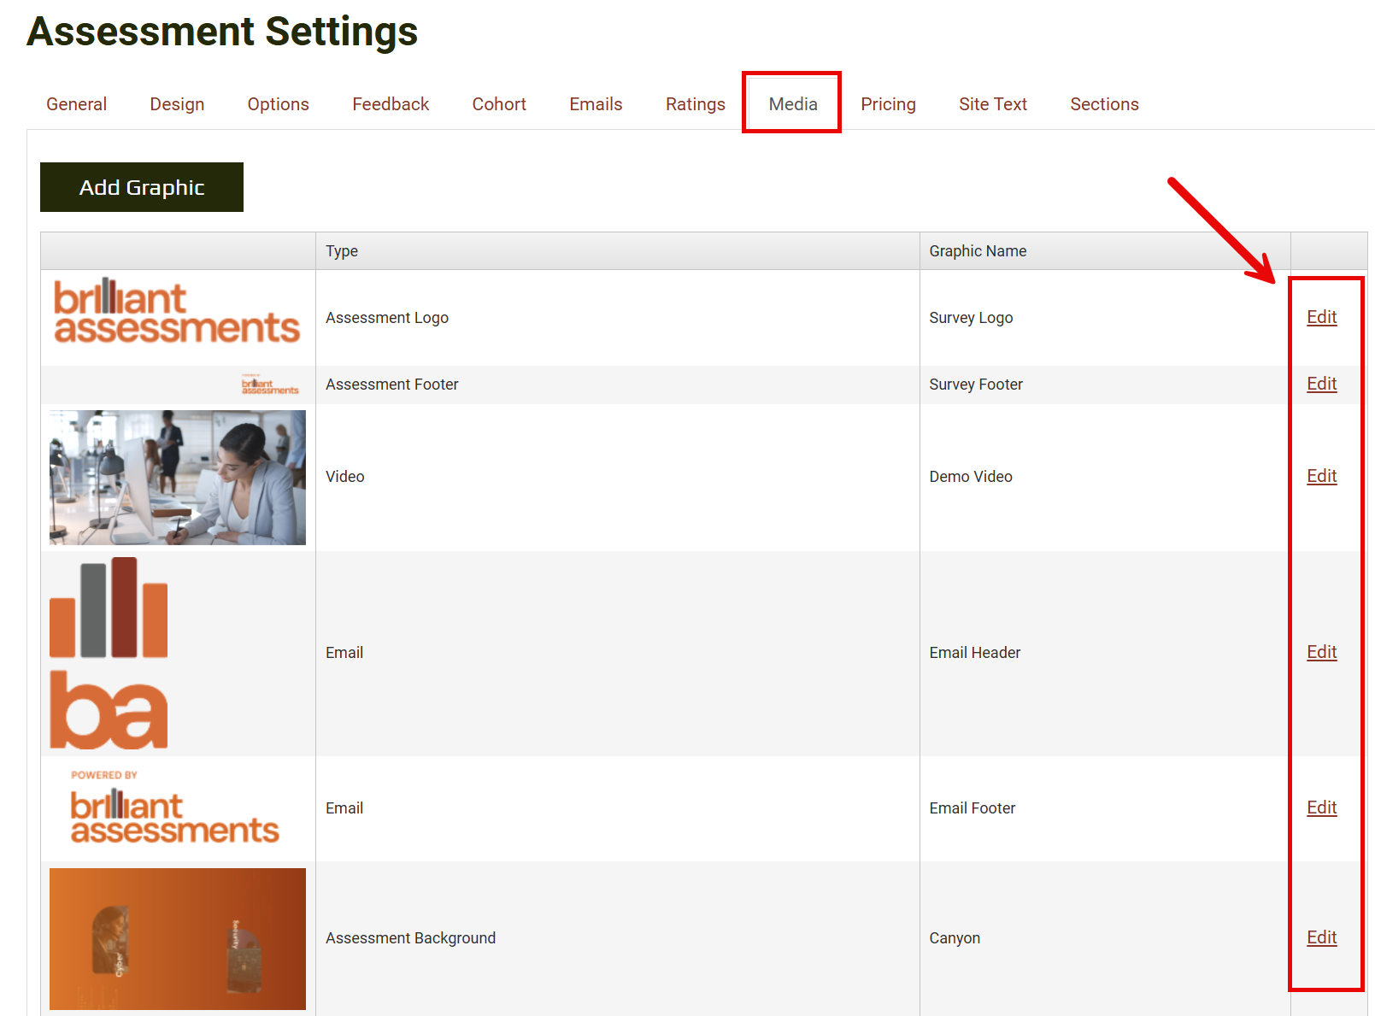
Task: Edit the Email Header graphic
Action: (x=1321, y=652)
